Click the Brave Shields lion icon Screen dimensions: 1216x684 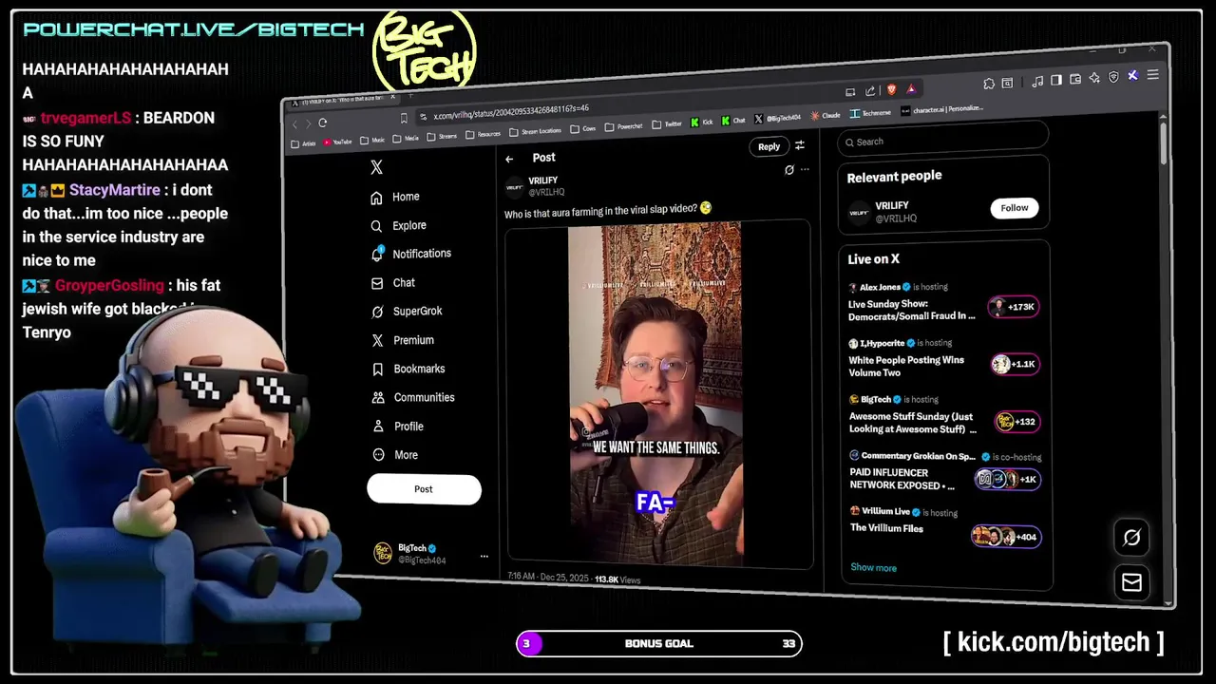[891, 89]
